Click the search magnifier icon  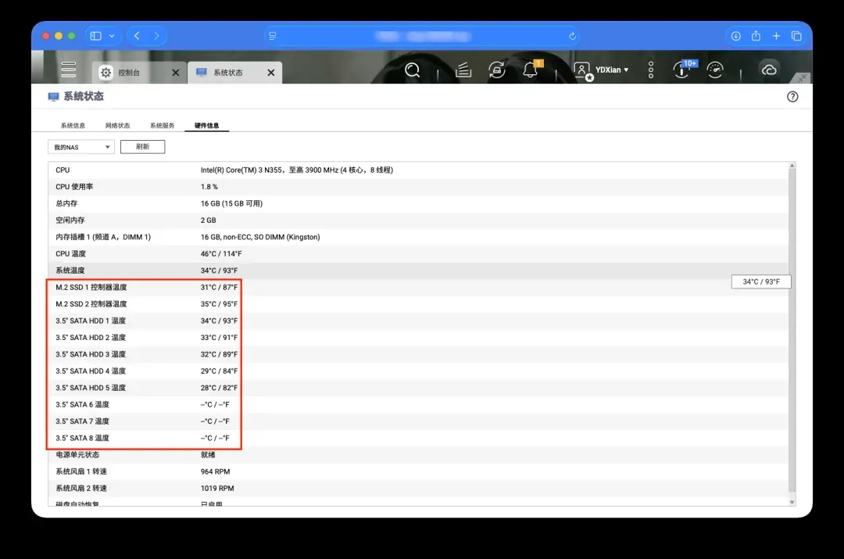point(413,70)
